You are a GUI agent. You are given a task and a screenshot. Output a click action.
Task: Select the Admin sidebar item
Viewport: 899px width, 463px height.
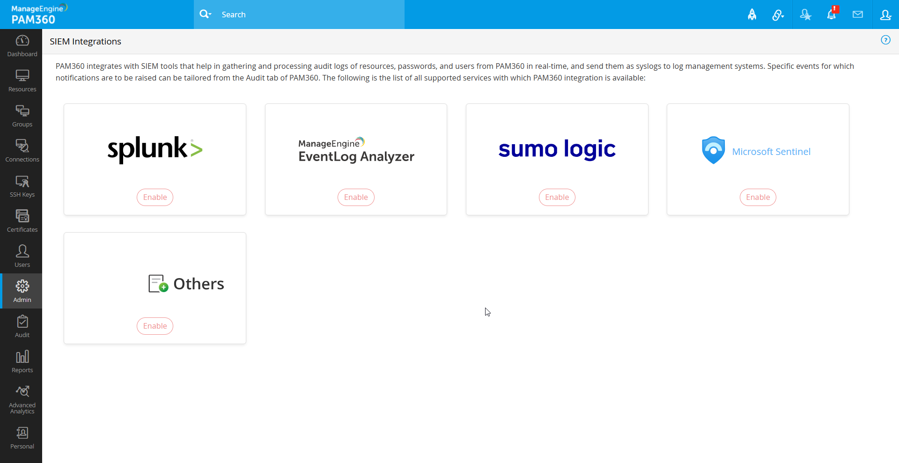pos(22,291)
